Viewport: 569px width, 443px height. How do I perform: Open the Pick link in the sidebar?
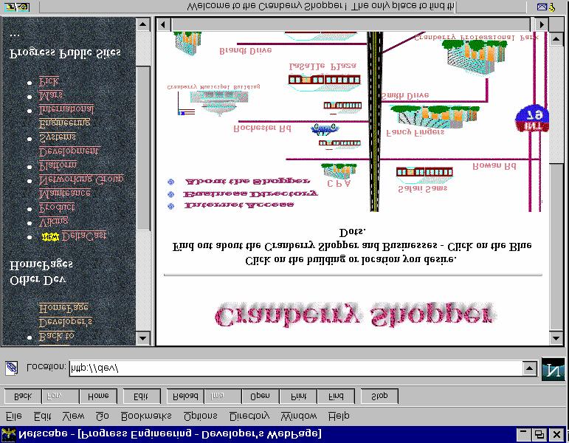(49, 81)
